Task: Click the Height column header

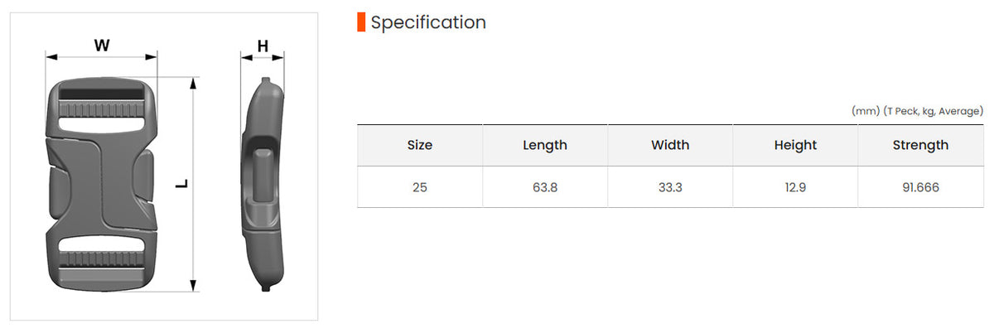Action: [795, 145]
